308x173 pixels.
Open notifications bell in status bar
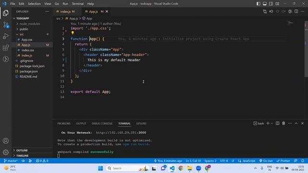[x=303, y=161]
